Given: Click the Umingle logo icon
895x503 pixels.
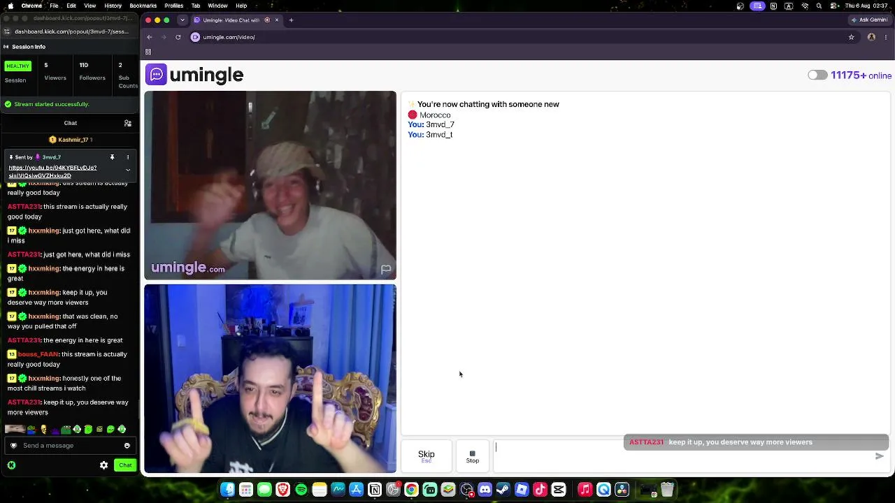Looking at the screenshot, I should (x=156, y=74).
